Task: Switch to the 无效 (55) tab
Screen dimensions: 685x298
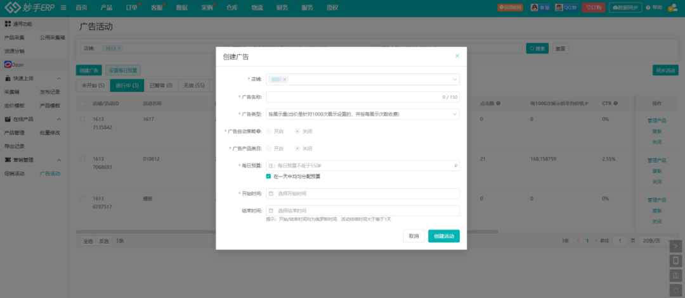Action: point(194,85)
